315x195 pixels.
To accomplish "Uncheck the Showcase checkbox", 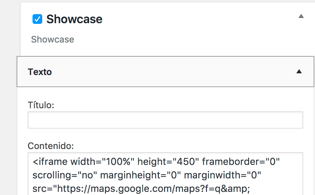I will click(x=37, y=19).
